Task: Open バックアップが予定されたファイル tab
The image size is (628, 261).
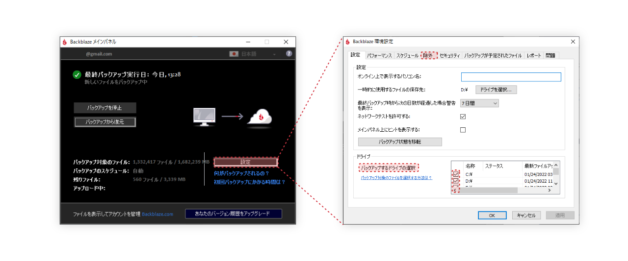Action: (x=493, y=56)
